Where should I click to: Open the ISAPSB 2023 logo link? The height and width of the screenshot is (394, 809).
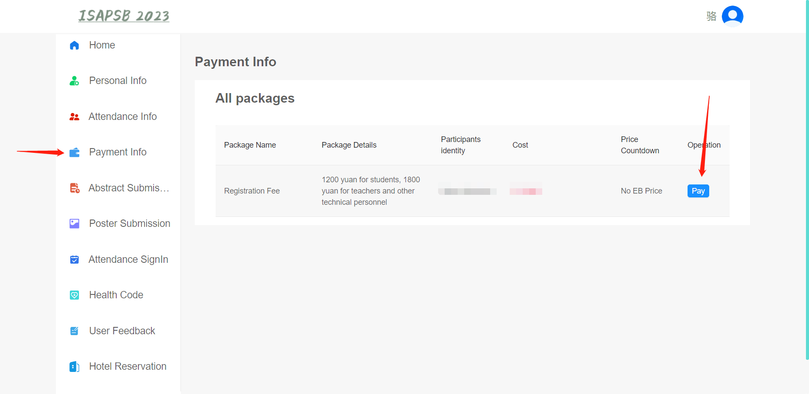point(124,16)
